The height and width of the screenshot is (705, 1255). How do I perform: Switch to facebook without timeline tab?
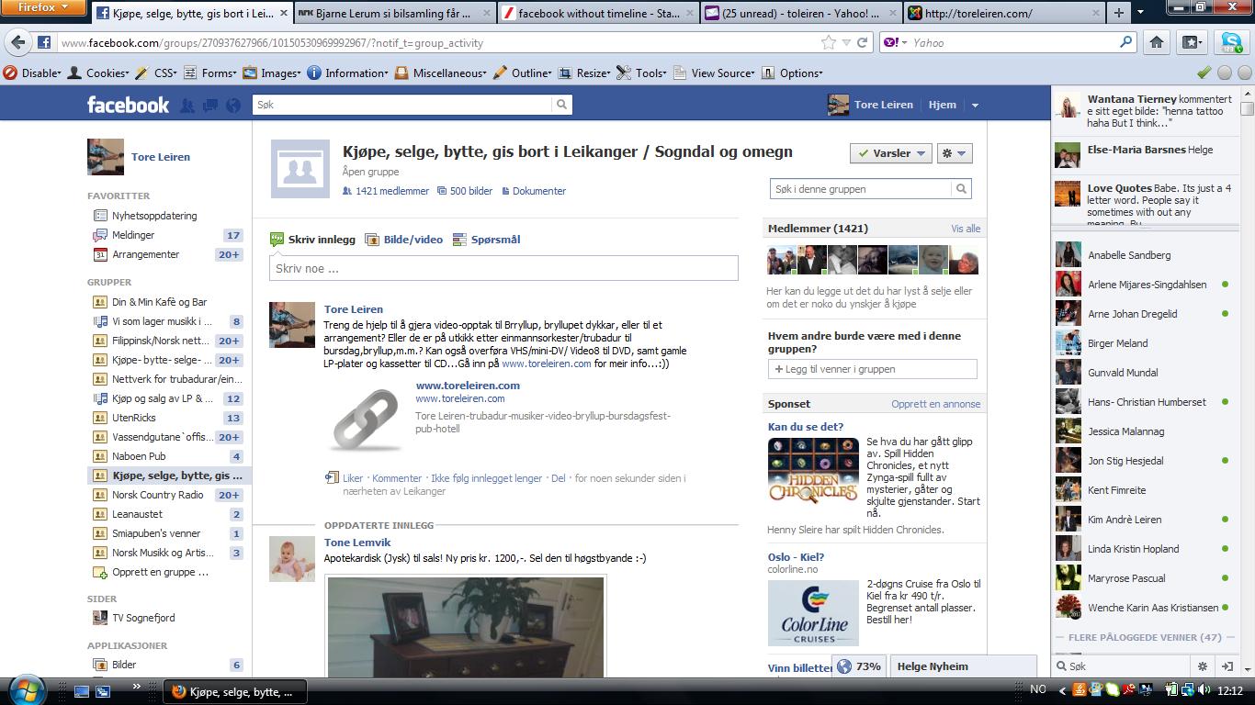click(x=599, y=13)
